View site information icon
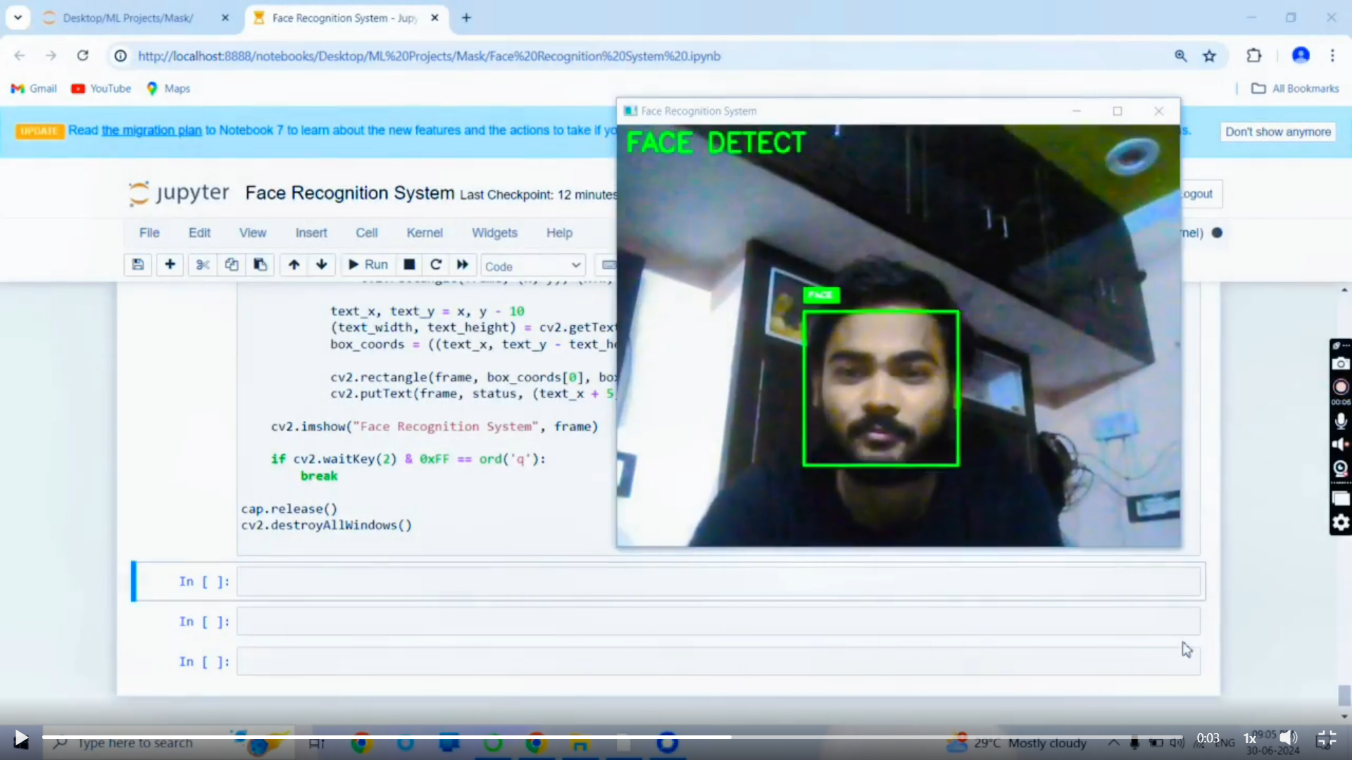 121,56
